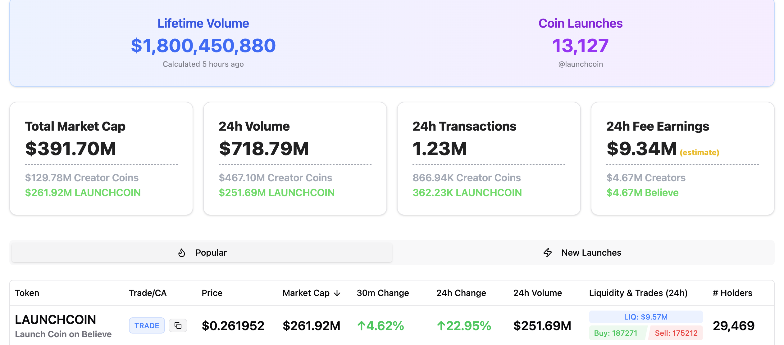The width and height of the screenshot is (784, 345).
Task: Click the 24h Change column header
Action: coord(461,293)
